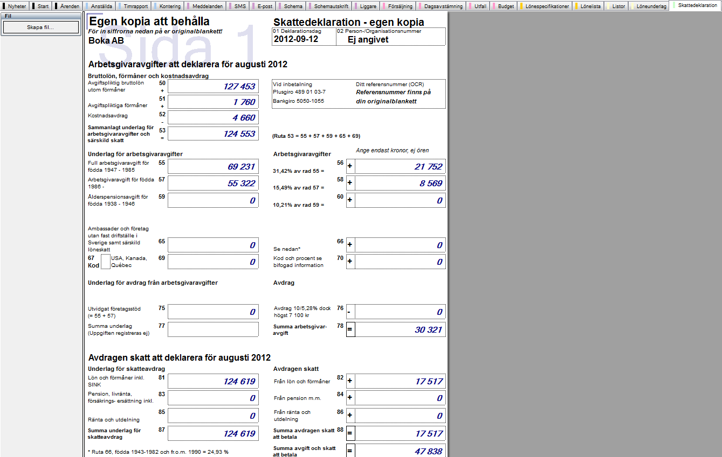722x457 pixels.
Task: Click Plusgiro 489 01 03-7 text
Action: pyautogui.click(x=299, y=92)
